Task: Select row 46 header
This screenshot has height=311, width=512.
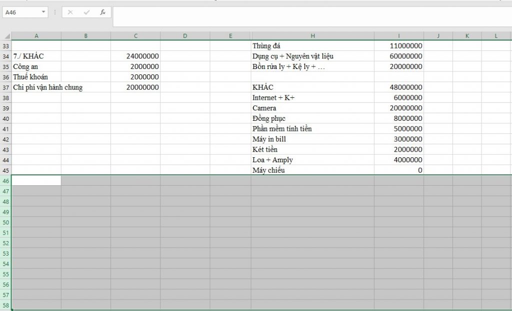Action: point(6,181)
